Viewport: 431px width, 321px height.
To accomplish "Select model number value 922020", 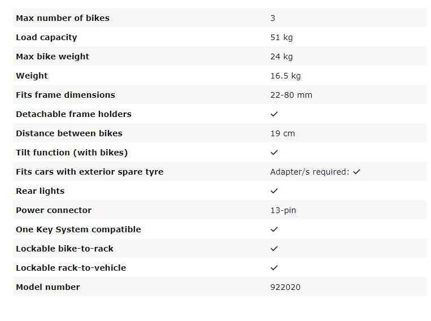I will 285,287.
